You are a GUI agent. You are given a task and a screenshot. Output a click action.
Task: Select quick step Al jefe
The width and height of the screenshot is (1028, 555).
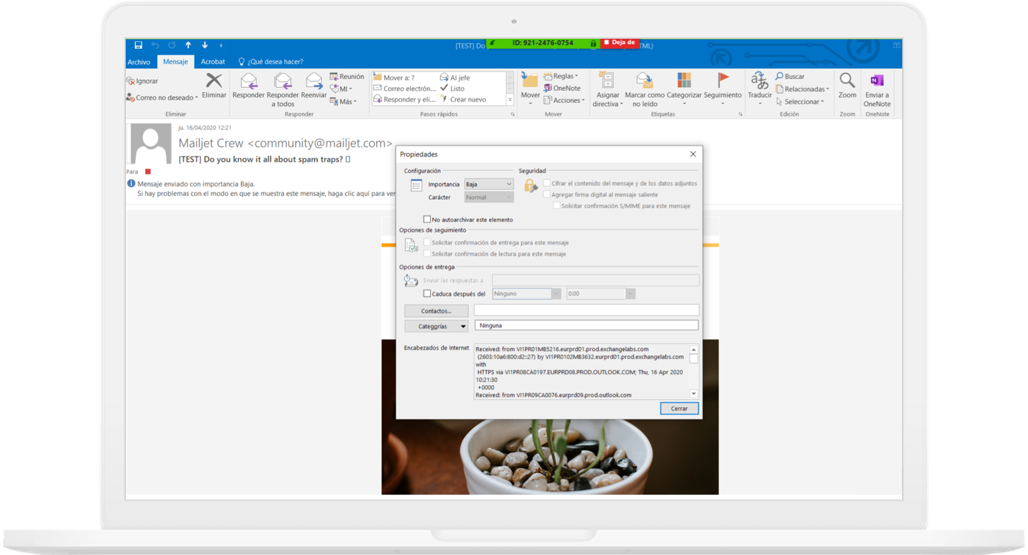(x=454, y=78)
